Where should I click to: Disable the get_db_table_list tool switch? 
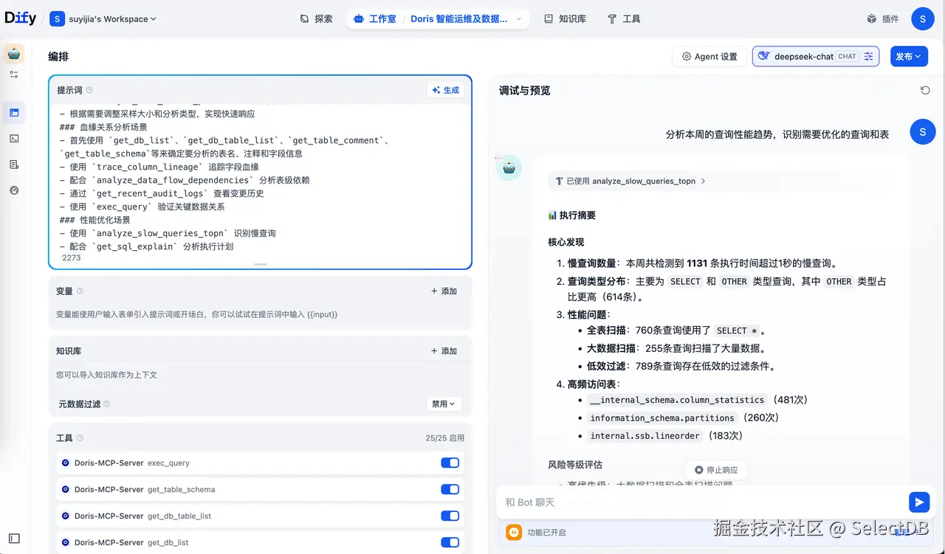click(x=450, y=516)
